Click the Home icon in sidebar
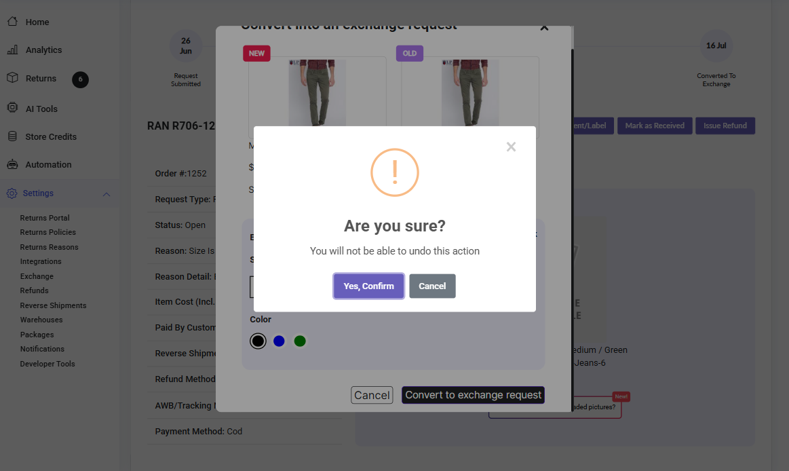789x471 pixels. point(12,22)
